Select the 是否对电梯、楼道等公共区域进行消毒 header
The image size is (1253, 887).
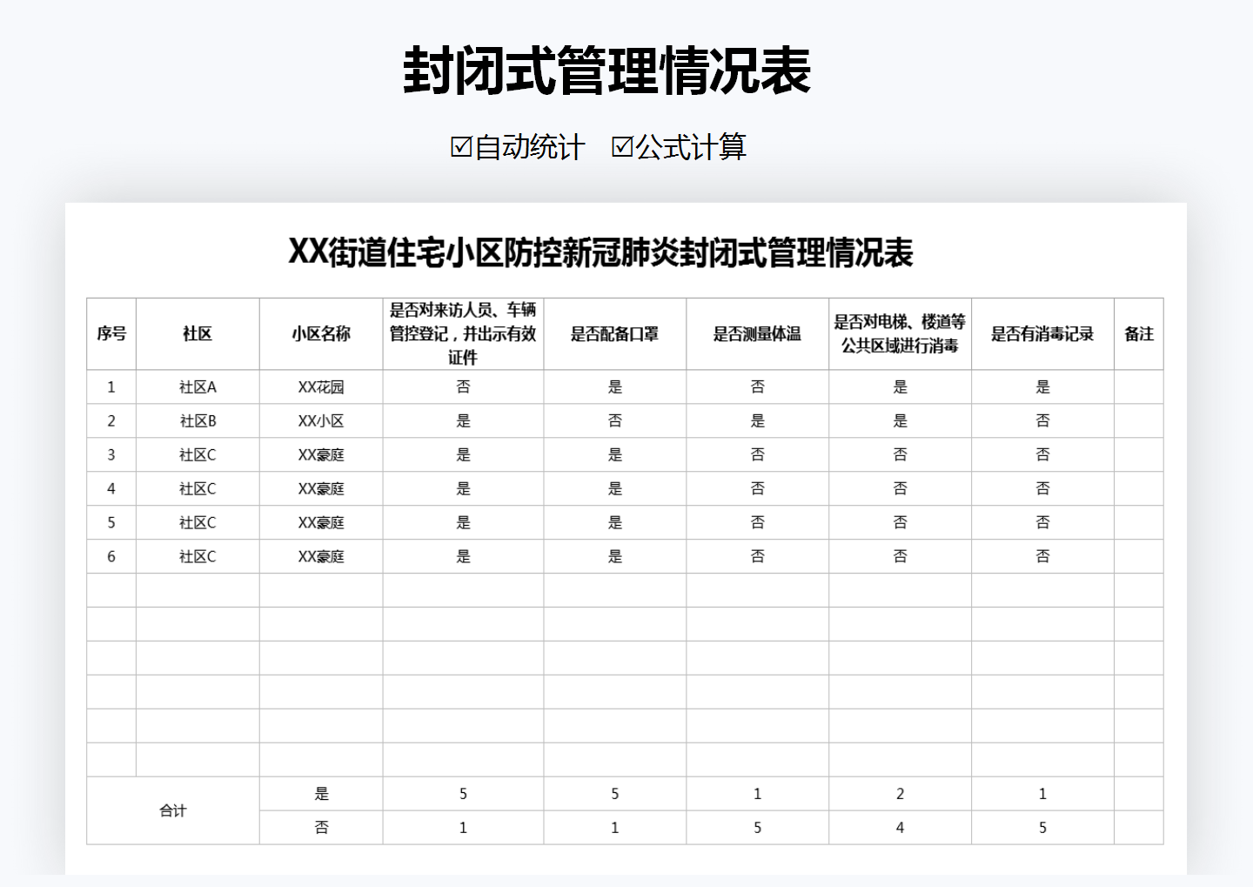click(x=901, y=333)
